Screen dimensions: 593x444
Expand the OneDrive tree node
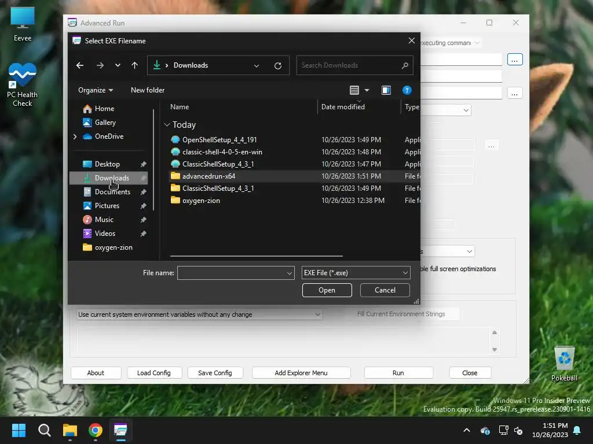75,136
